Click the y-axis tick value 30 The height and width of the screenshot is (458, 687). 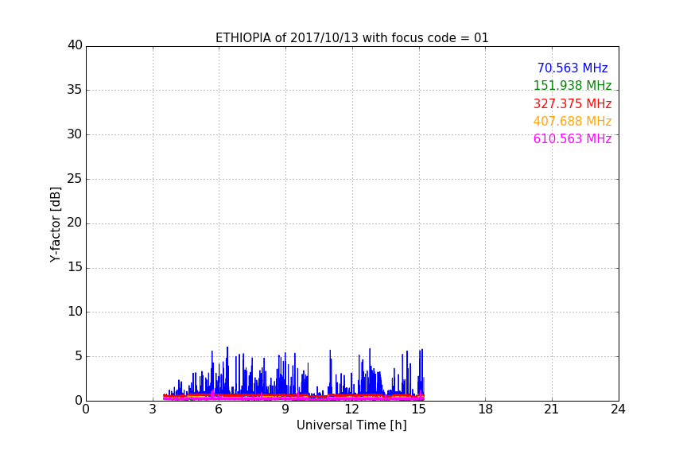[75, 134]
